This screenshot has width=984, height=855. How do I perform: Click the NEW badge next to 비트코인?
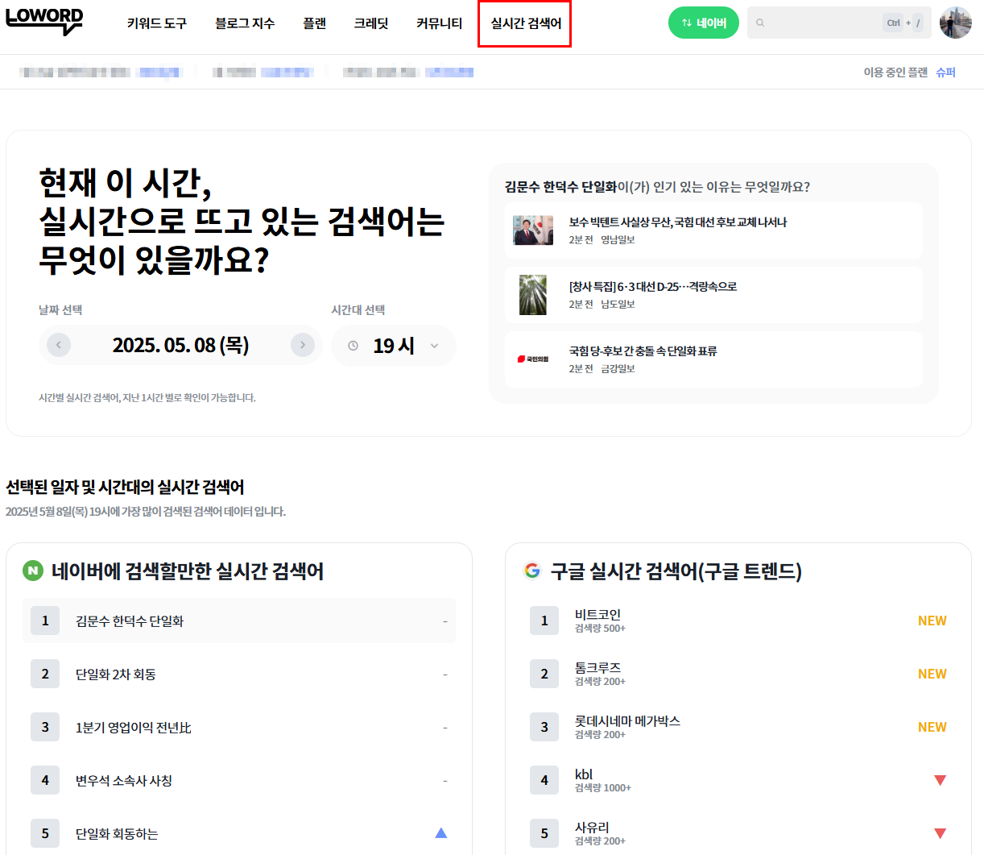pyautogui.click(x=932, y=620)
